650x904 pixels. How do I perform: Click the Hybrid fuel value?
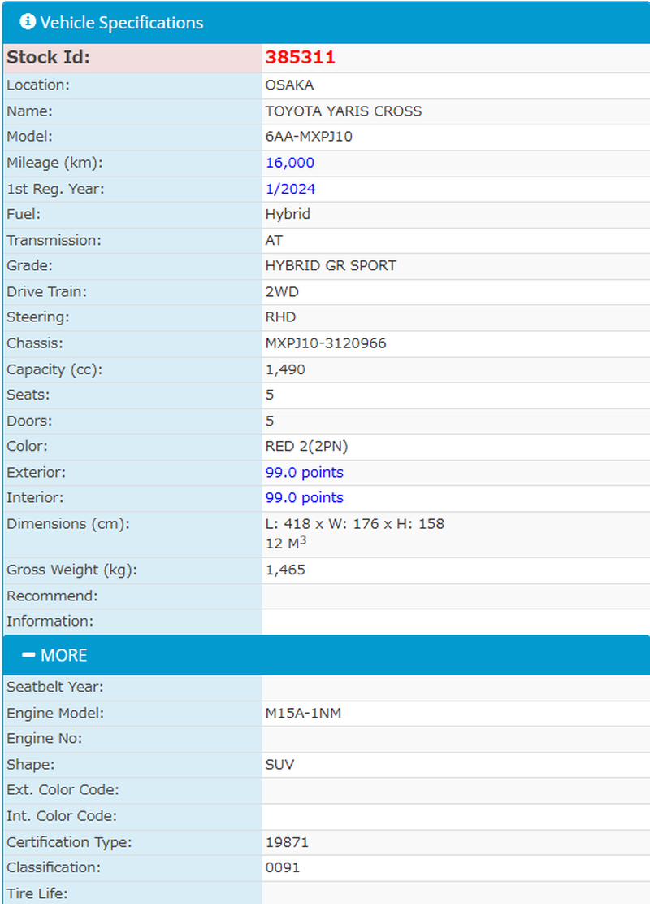click(x=288, y=214)
